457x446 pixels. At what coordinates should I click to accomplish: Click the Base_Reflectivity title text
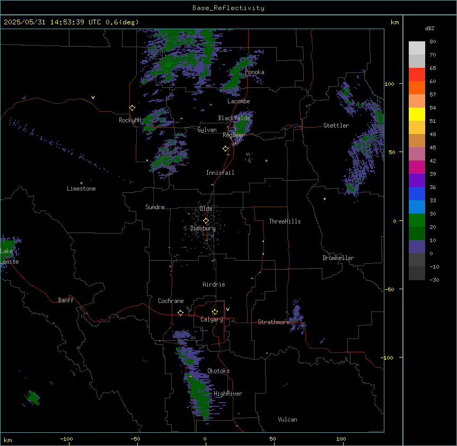228,8
